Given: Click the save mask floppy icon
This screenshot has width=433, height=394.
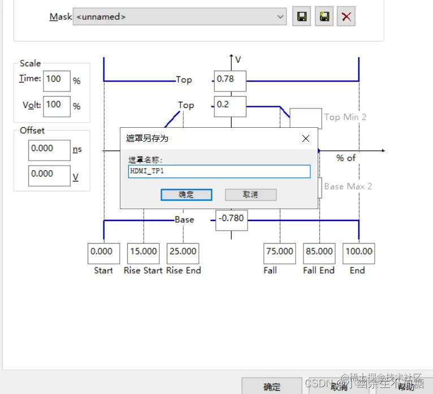Looking at the screenshot, I should [x=301, y=16].
